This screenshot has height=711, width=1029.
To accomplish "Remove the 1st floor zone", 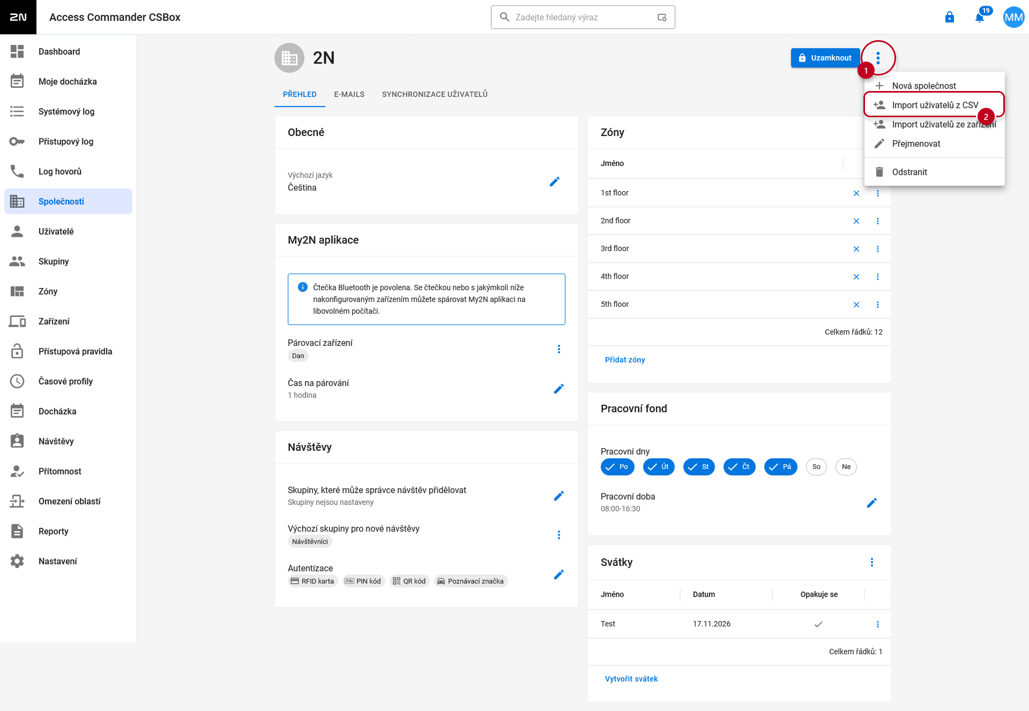I will 856,193.
